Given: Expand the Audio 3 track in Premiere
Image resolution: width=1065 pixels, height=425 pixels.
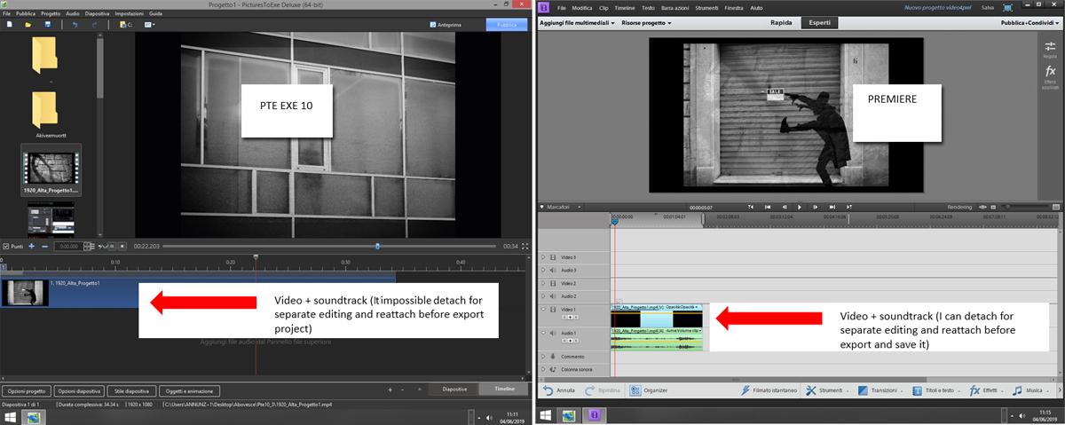Looking at the screenshot, I should point(543,270).
